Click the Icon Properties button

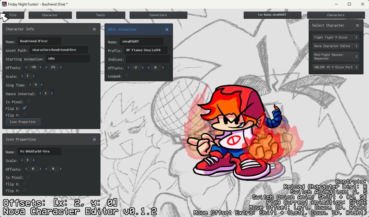click(x=23, y=122)
